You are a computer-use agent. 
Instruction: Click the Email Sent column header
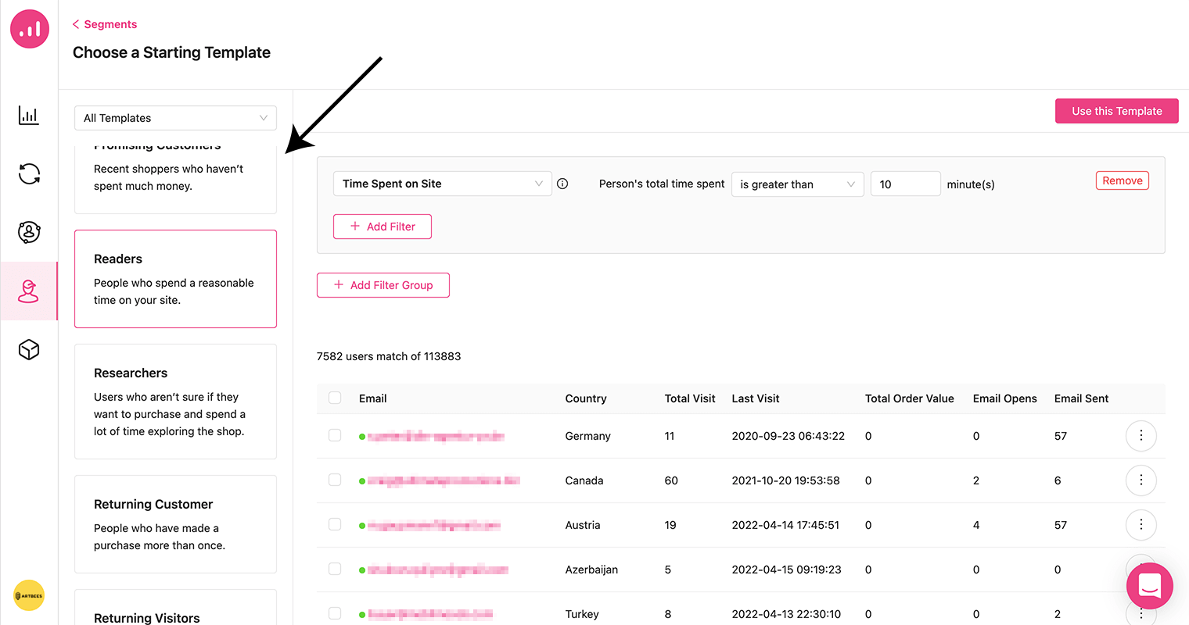click(x=1082, y=398)
